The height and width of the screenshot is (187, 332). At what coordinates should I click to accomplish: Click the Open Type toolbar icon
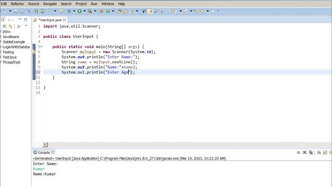pos(119,11)
